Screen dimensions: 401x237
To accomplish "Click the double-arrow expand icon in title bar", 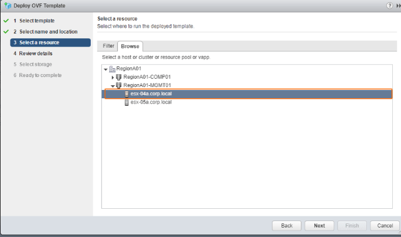I will tap(399, 6).
